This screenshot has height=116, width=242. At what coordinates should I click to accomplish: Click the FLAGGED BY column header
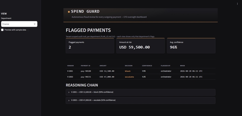coord(165,66)
